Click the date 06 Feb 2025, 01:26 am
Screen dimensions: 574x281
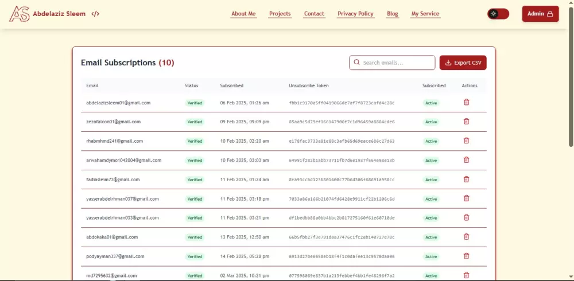[x=245, y=103]
